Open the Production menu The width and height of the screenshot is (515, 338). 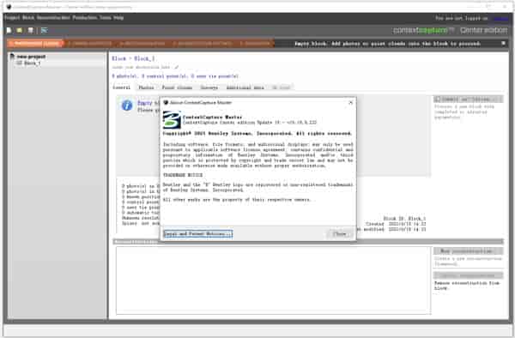coord(85,18)
